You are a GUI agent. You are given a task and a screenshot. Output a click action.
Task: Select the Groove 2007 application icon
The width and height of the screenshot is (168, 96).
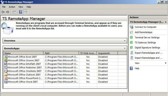click(6, 60)
